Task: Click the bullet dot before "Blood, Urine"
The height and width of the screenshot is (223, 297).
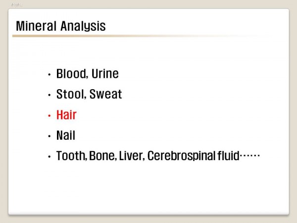Action: pos(49,75)
